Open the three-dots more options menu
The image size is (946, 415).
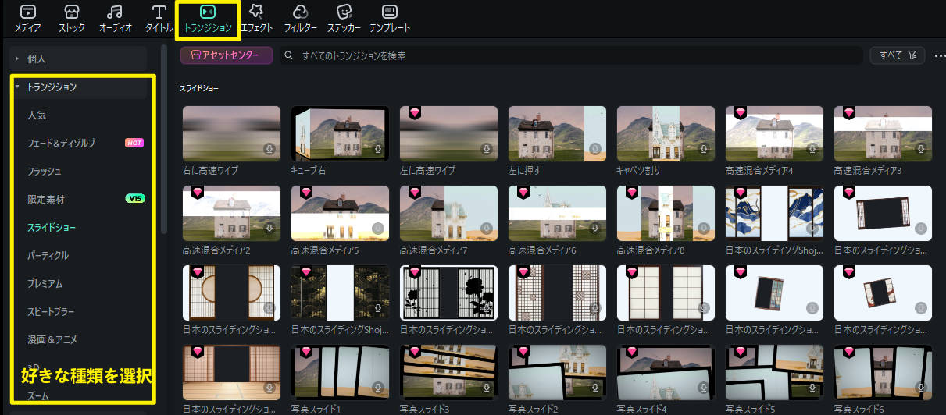coord(938,55)
